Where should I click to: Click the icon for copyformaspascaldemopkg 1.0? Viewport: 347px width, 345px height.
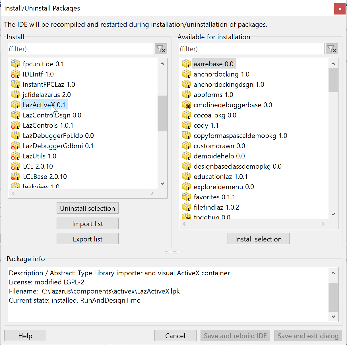[186, 136]
